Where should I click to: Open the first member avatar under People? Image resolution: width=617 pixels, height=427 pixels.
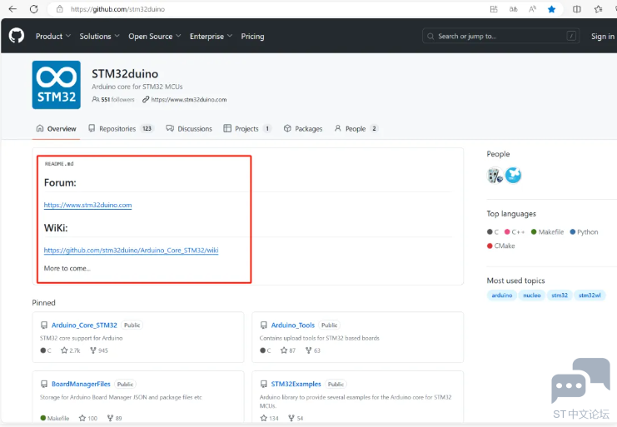[x=495, y=176]
